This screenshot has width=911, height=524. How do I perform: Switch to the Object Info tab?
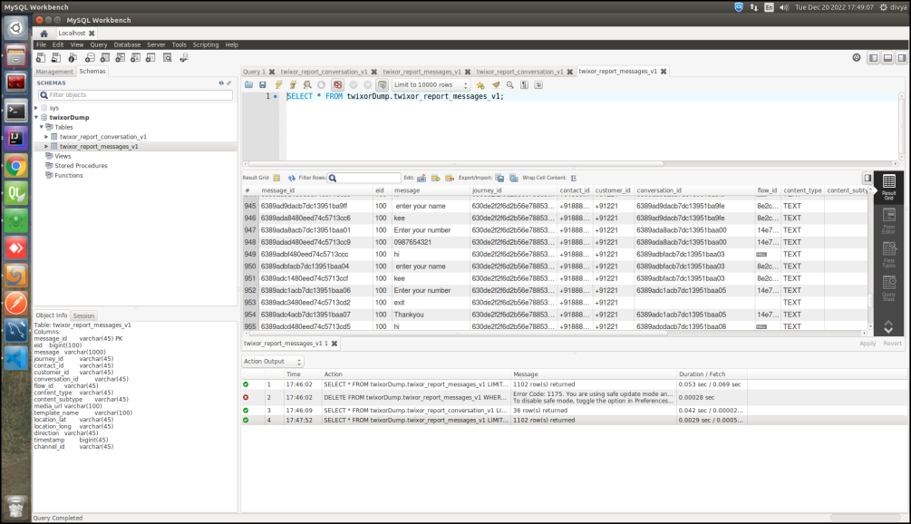point(52,315)
